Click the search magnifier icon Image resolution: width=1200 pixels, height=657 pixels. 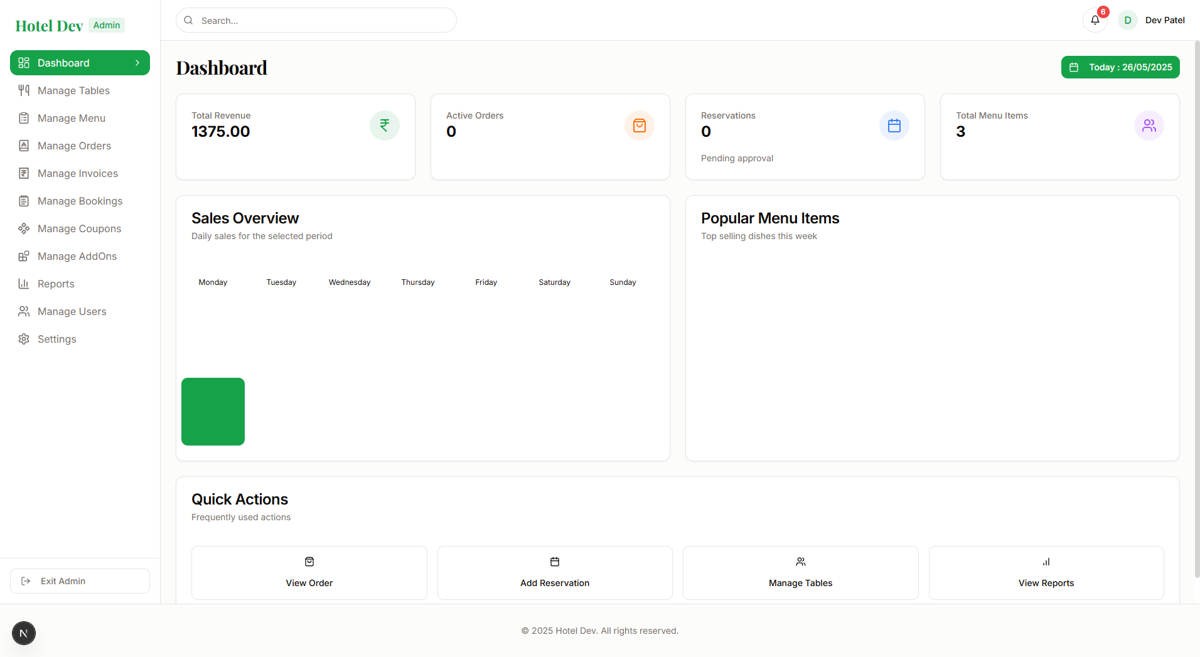pyautogui.click(x=188, y=20)
